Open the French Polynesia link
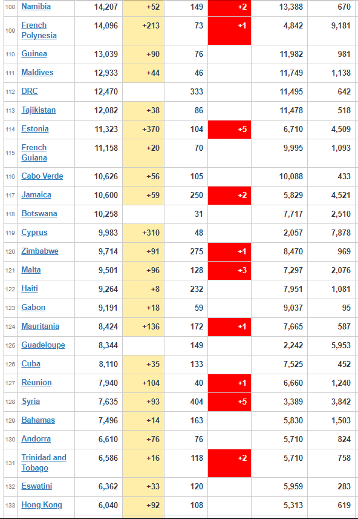The height and width of the screenshot is (519, 358). (39, 30)
